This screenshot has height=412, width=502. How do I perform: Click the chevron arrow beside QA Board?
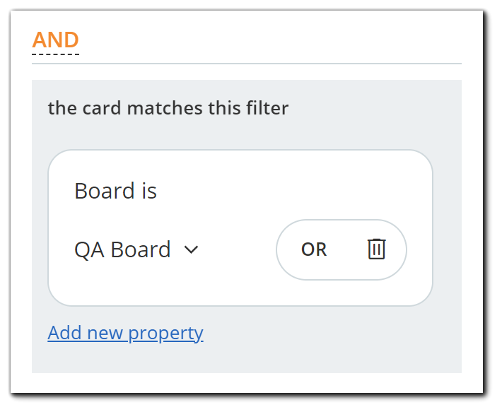point(191,249)
